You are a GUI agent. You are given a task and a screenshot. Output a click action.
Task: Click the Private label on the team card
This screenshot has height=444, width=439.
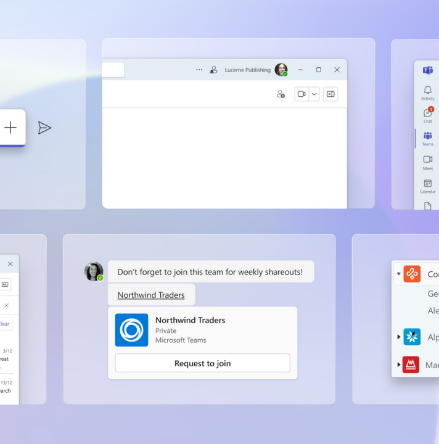(x=166, y=331)
